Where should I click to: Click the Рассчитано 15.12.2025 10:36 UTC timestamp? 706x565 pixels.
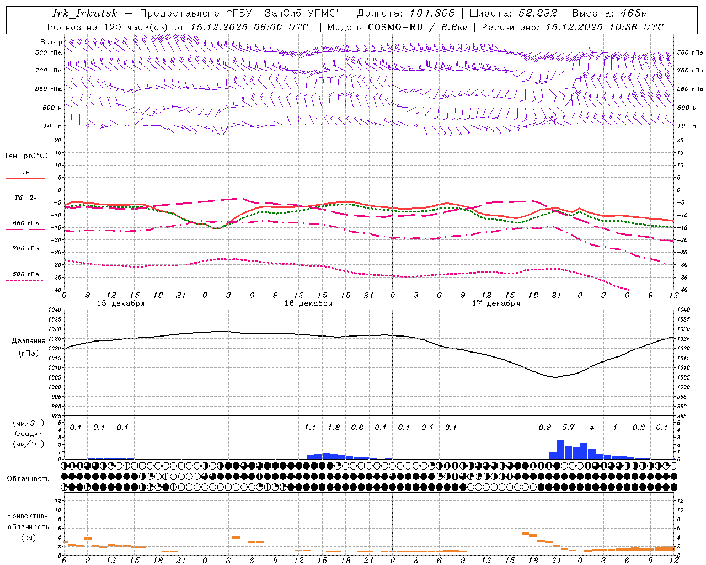(573, 27)
